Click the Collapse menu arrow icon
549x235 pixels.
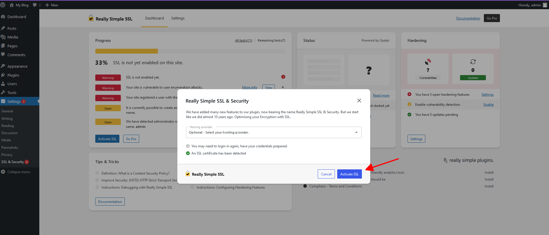(x=3, y=172)
